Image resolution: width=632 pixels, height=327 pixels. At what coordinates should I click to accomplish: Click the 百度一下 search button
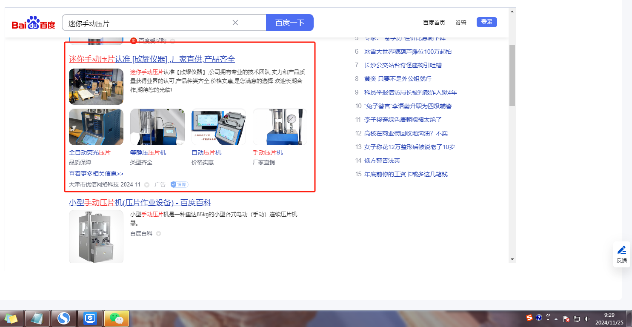pos(290,23)
